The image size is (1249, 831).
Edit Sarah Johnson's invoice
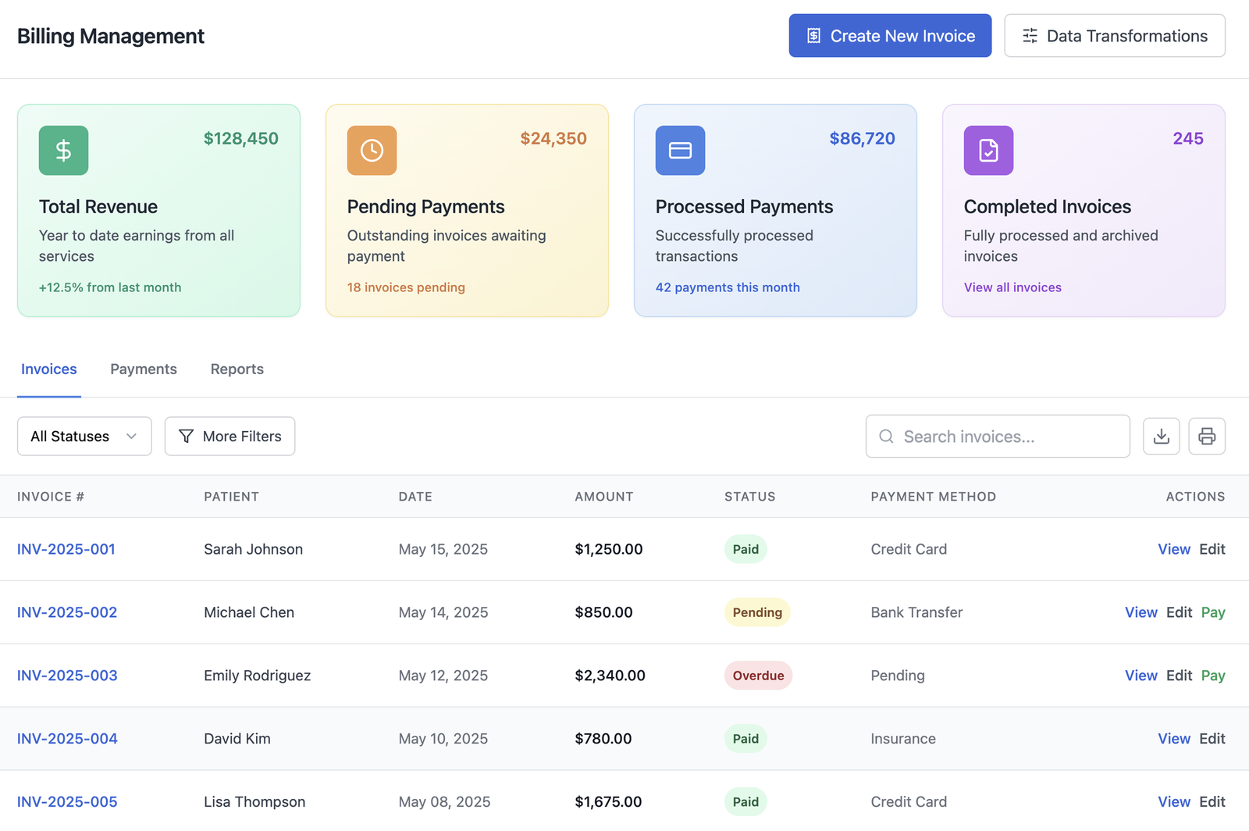tap(1212, 549)
